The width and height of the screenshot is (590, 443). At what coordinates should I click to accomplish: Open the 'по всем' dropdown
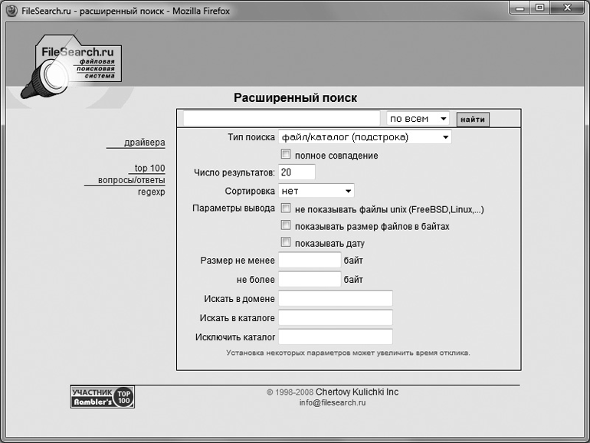(418, 119)
